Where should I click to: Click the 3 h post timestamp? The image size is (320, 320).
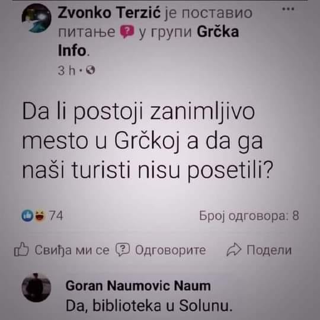point(66,71)
